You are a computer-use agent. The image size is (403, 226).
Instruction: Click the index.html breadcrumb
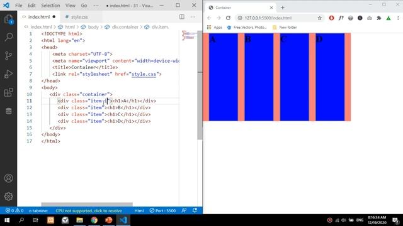pos(41,27)
